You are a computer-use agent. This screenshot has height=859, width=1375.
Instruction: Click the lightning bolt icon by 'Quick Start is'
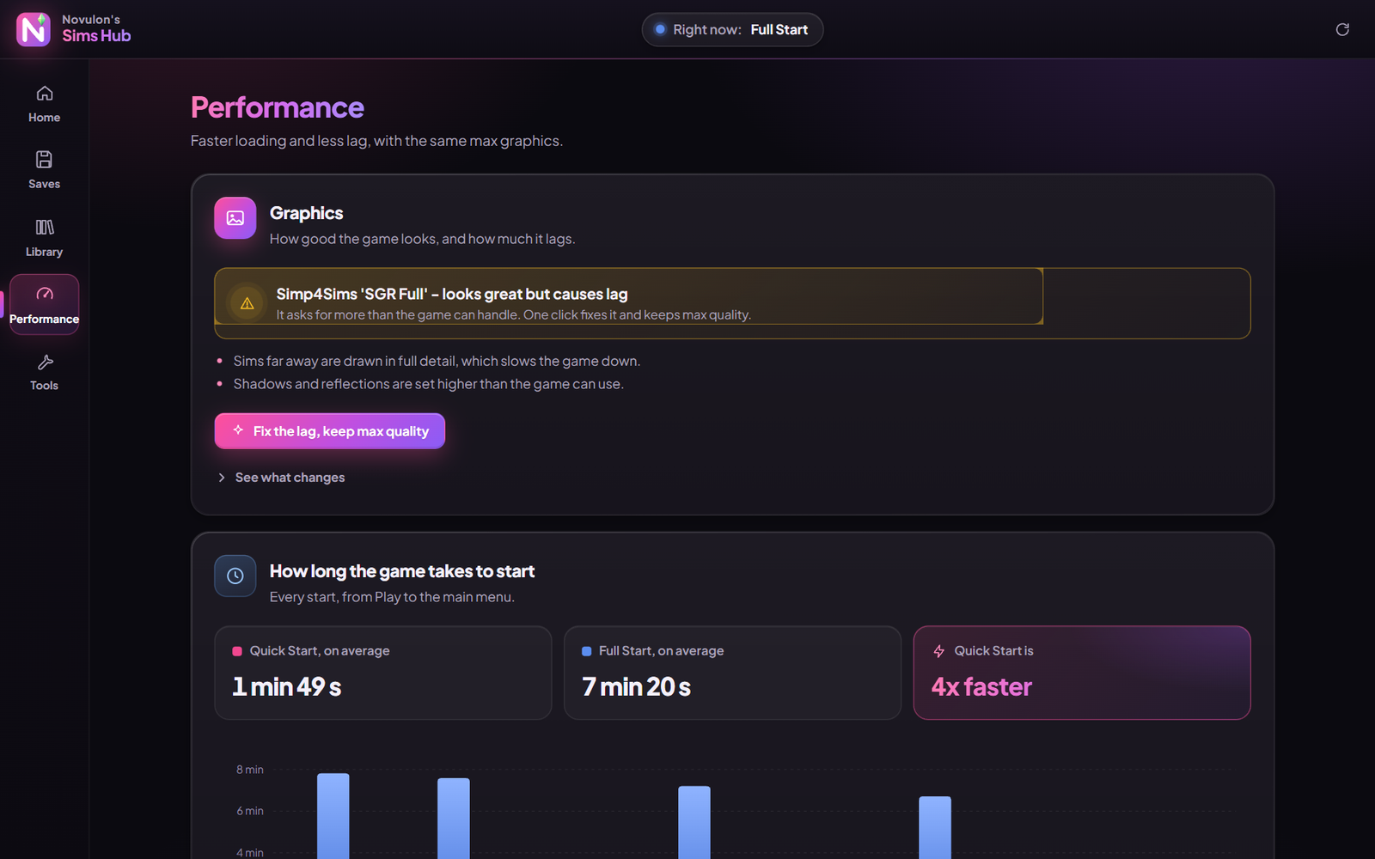coord(939,651)
